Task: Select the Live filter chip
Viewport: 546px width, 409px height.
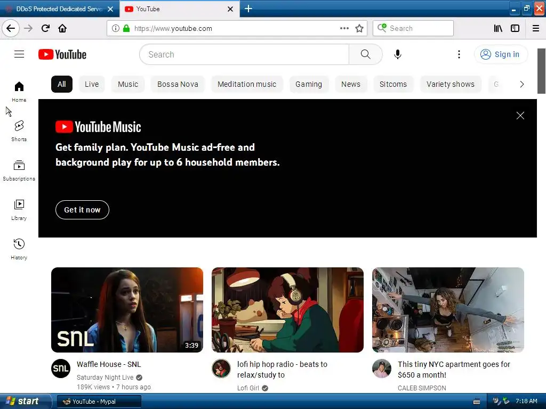Action: pyautogui.click(x=92, y=84)
